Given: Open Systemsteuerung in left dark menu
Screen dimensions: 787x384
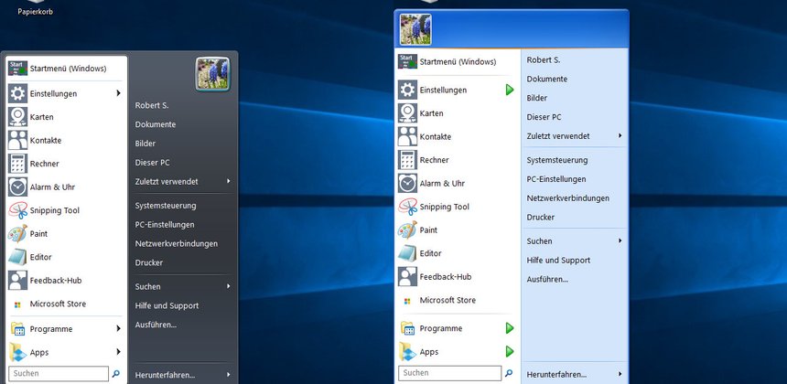Looking at the screenshot, I should (x=166, y=206).
